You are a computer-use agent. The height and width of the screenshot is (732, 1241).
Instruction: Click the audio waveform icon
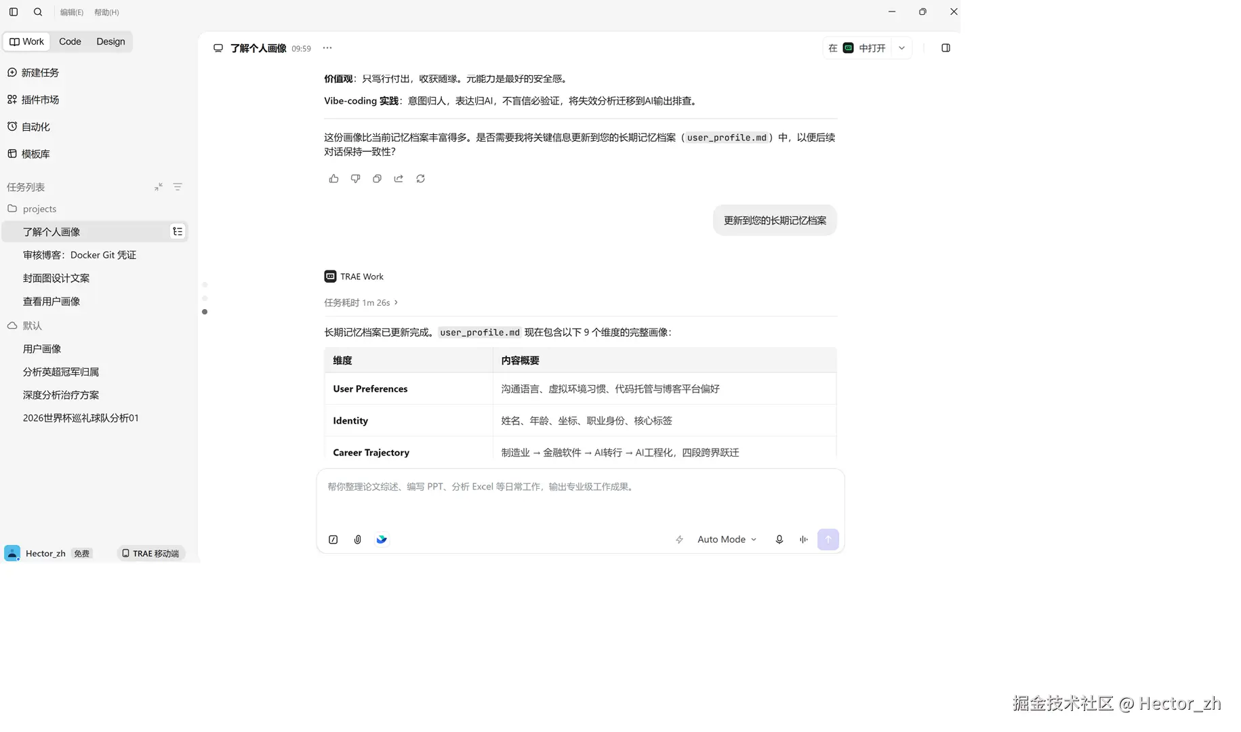click(x=803, y=540)
